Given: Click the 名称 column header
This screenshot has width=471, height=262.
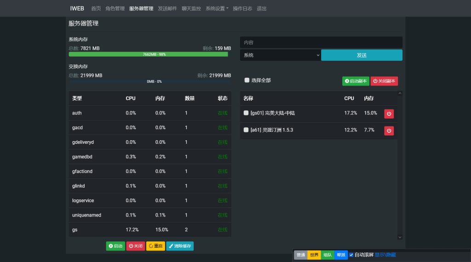Looking at the screenshot, I should pos(248,98).
